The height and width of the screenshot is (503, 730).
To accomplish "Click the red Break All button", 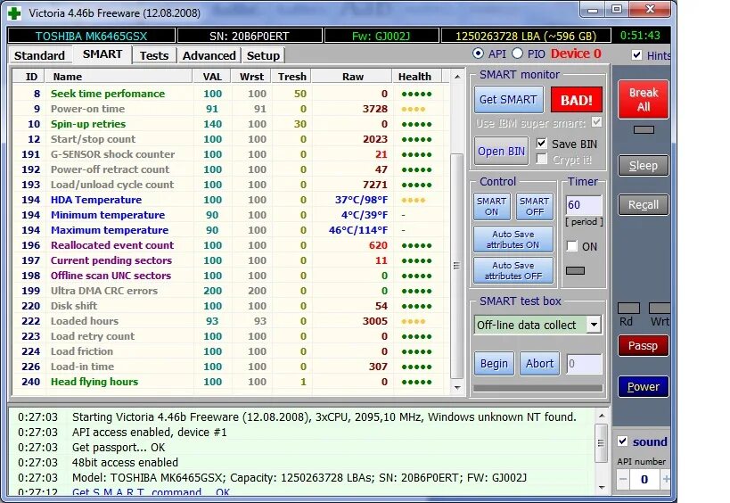I will tap(644, 99).
